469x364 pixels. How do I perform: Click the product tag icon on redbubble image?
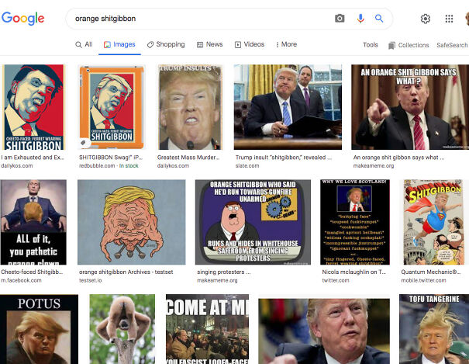point(84,143)
